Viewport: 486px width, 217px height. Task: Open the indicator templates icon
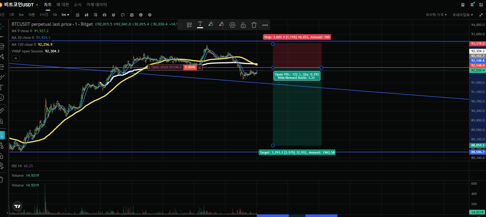point(95,15)
